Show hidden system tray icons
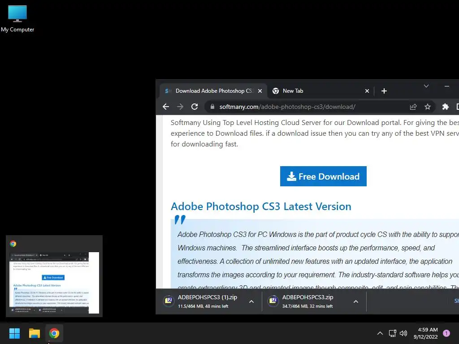The height and width of the screenshot is (344, 459). [x=380, y=333]
